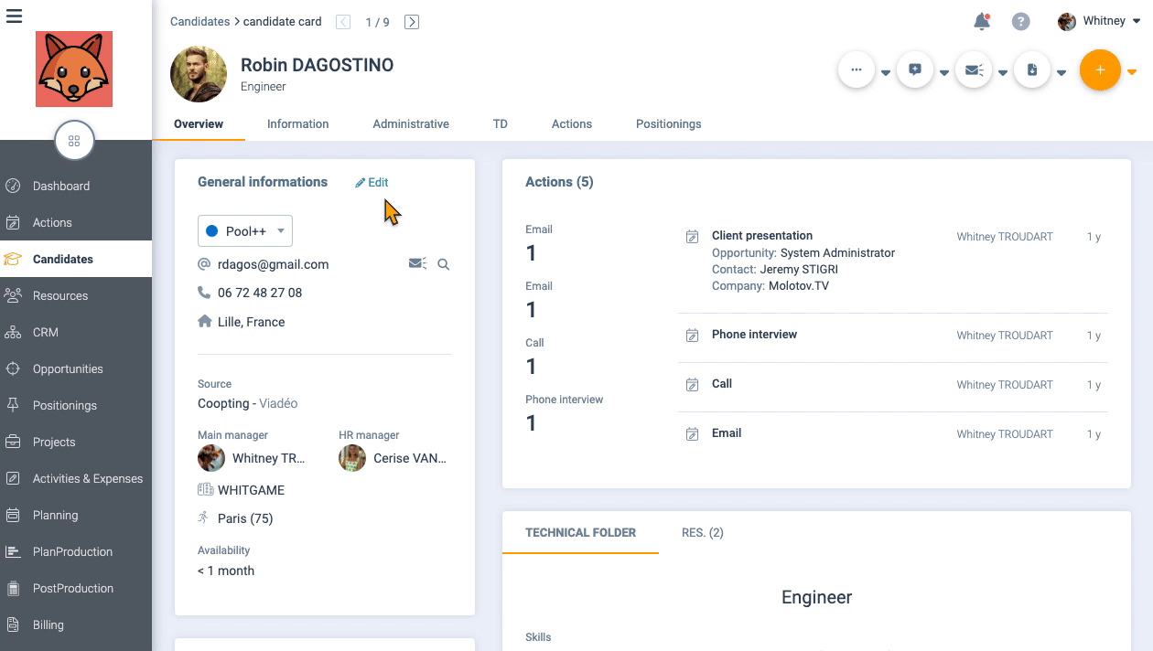
Task: Edit the General informations section
Action: tap(372, 183)
